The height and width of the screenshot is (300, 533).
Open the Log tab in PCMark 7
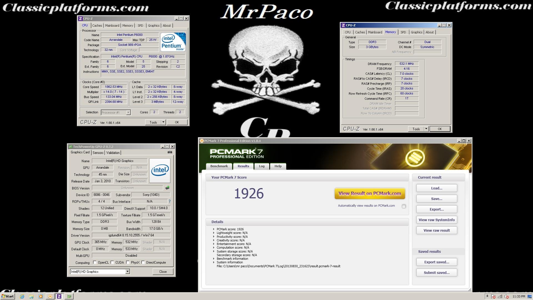click(262, 166)
